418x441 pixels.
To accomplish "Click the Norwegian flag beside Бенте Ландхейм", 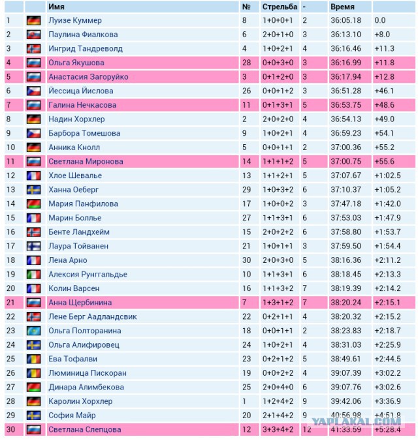I will click(x=34, y=232).
